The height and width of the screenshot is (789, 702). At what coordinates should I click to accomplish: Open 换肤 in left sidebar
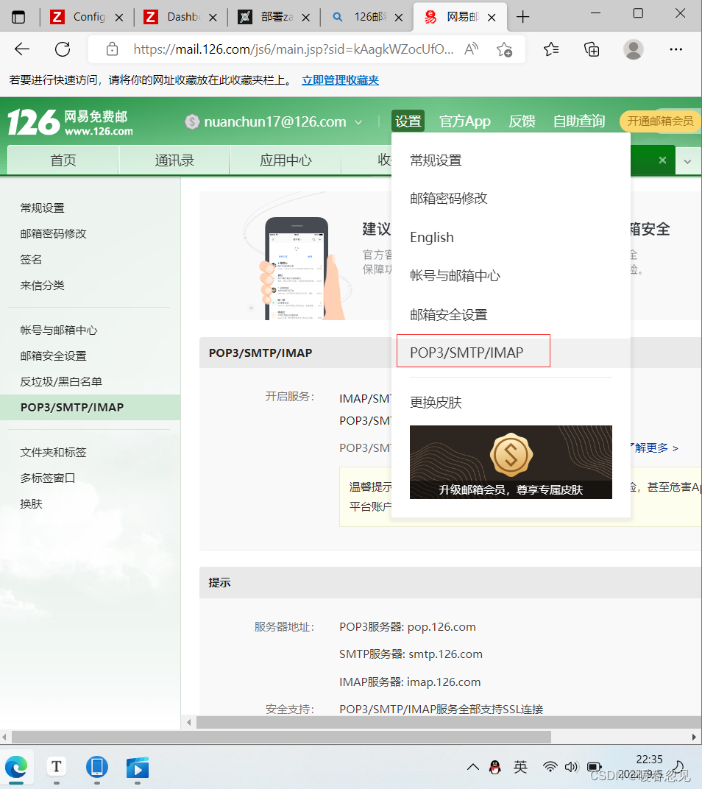click(x=31, y=503)
